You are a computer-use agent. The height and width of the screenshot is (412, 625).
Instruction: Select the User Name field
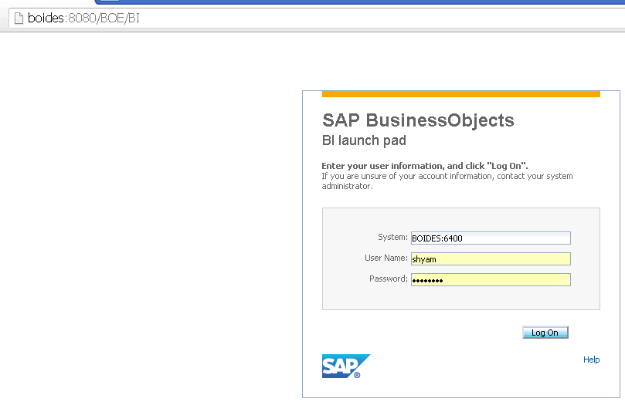(x=491, y=259)
